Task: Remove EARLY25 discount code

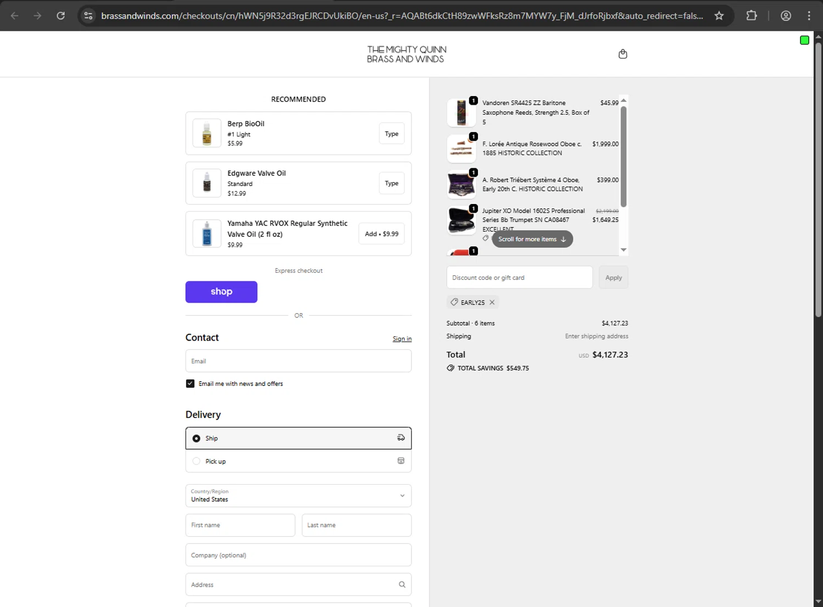Action: click(492, 302)
